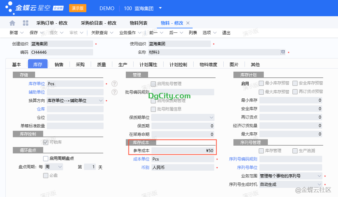Viewport: 338px width, 197px height.
Task: Switch to the 采购 tab
Action: (80, 65)
